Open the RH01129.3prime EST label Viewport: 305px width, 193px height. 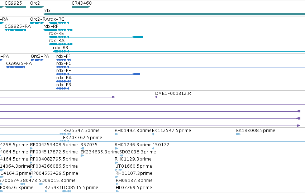click(133, 159)
